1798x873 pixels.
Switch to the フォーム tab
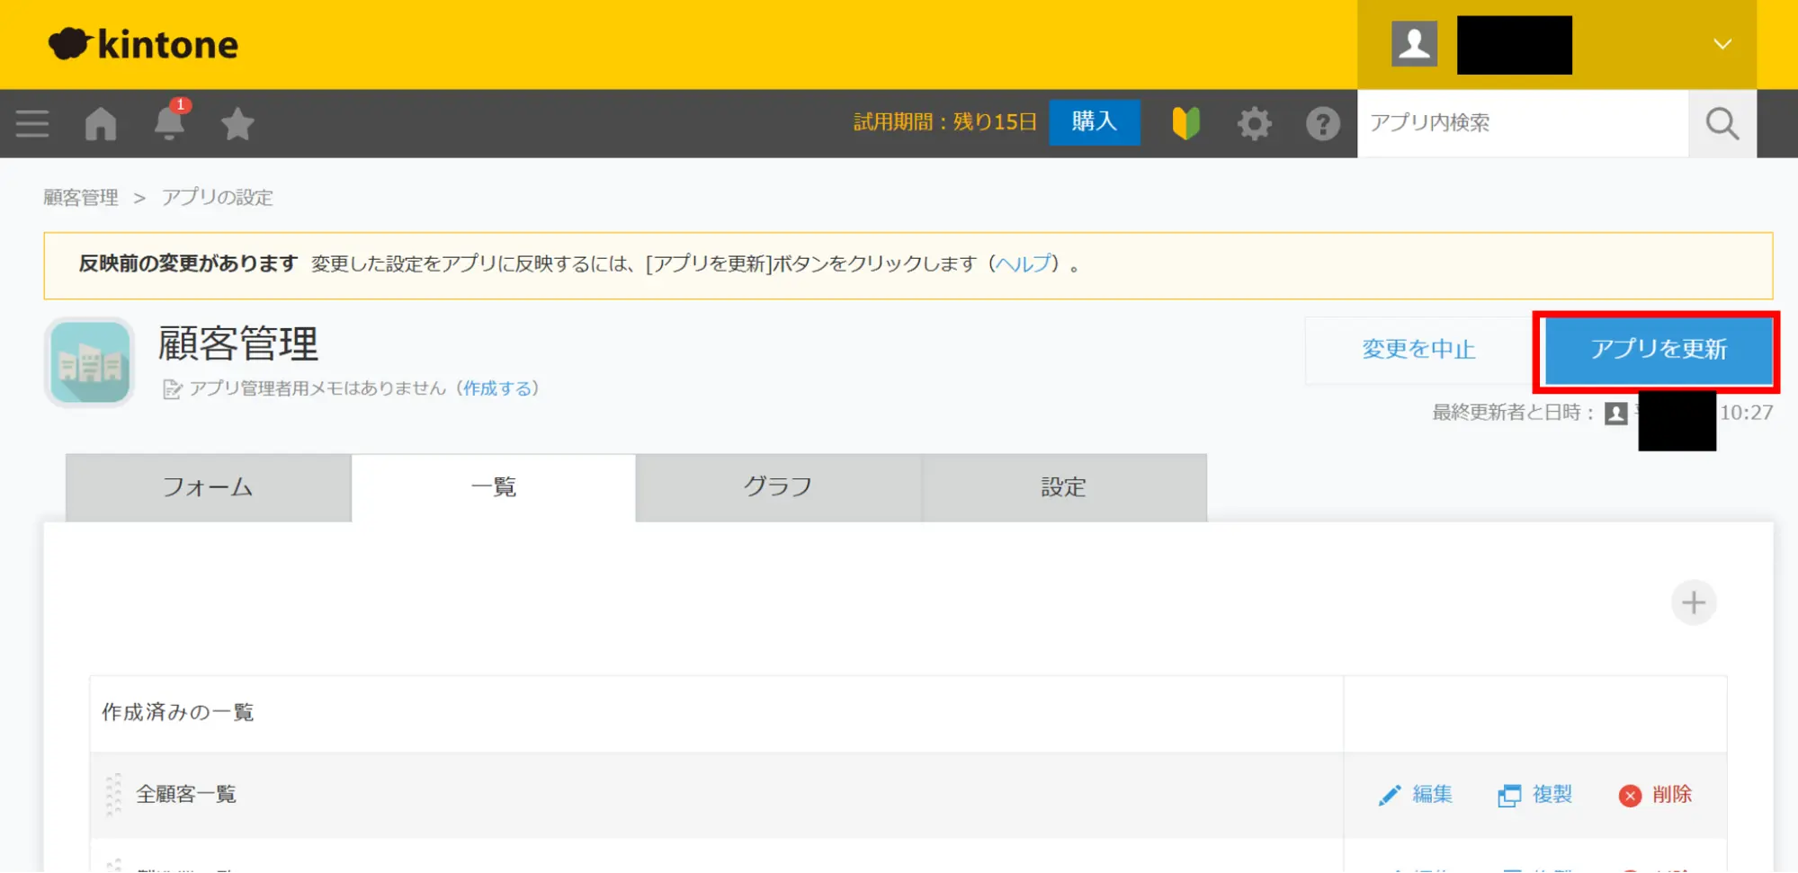208,487
